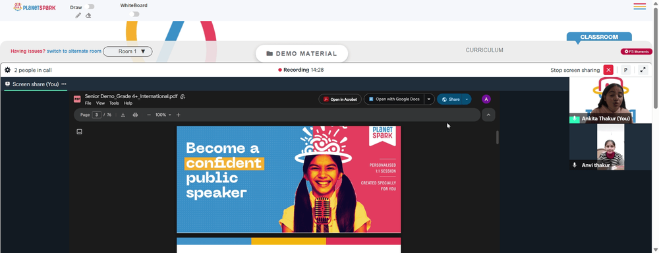Click the folder icon in Demo Material
The height and width of the screenshot is (253, 659).
click(270, 54)
